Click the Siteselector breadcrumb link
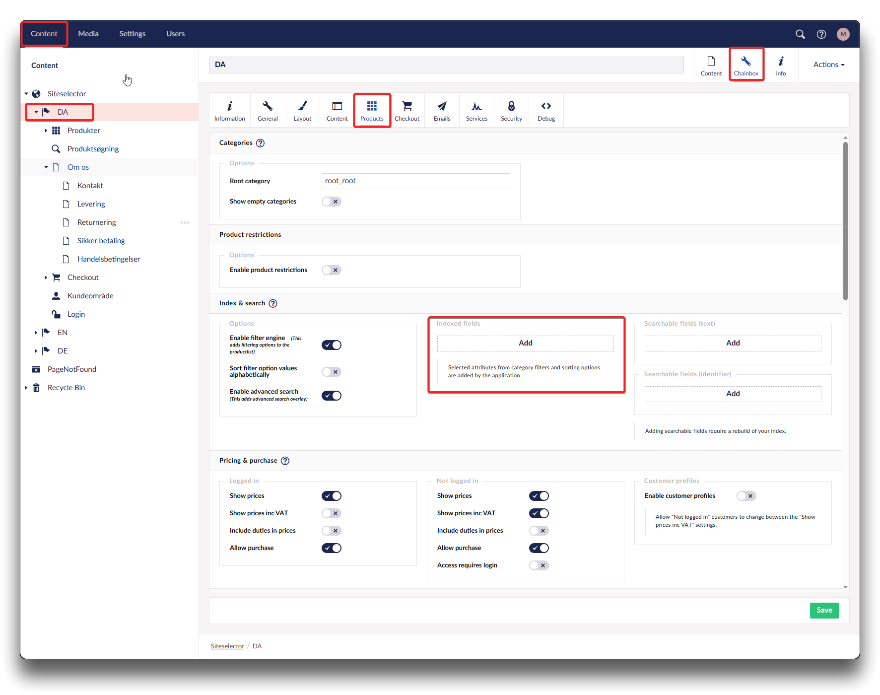This screenshot has height=695, width=880. pyautogui.click(x=227, y=646)
